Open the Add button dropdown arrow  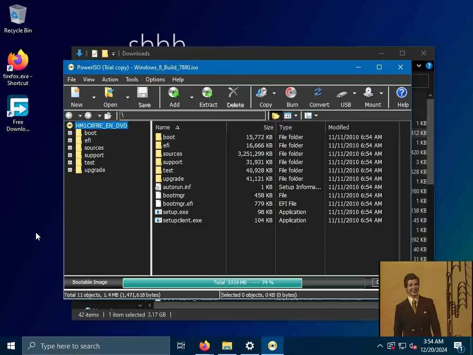tap(192, 98)
